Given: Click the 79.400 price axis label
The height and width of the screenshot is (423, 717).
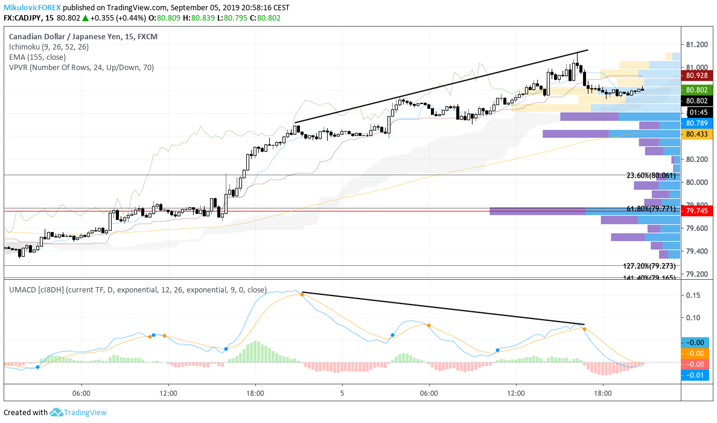Looking at the screenshot, I should point(697,251).
